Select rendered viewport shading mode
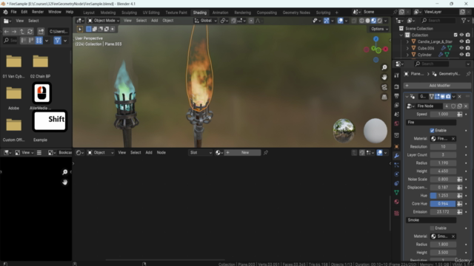The width and height of the screenshot is (474, 266). coord(379,21)
